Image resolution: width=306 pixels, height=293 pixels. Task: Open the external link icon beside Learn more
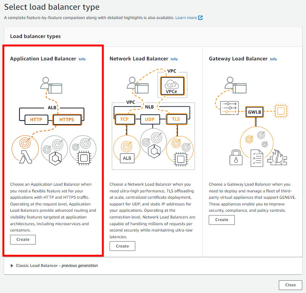(201, 18)
